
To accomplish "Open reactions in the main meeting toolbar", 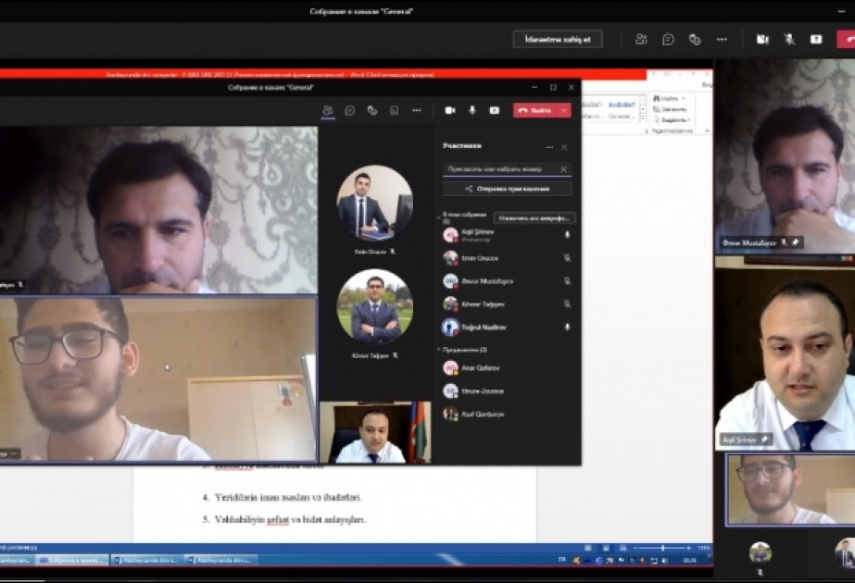I will 695,39.
